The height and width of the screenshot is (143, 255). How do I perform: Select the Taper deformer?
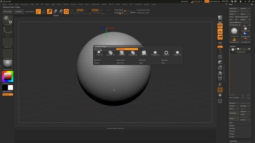coord(149,63)
